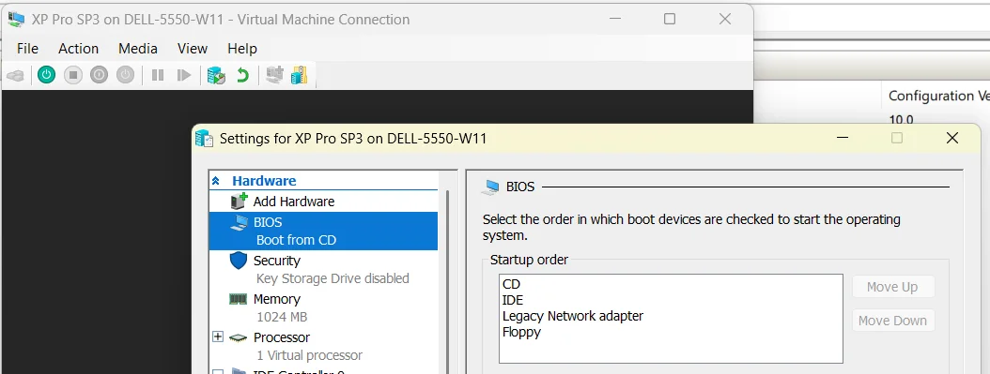This screenshot has height=374, width=990.
Task: Click the Processor chip icon
Action: coord(238,338)
